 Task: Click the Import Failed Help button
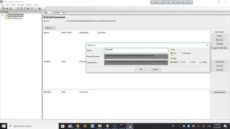[220, 48]
